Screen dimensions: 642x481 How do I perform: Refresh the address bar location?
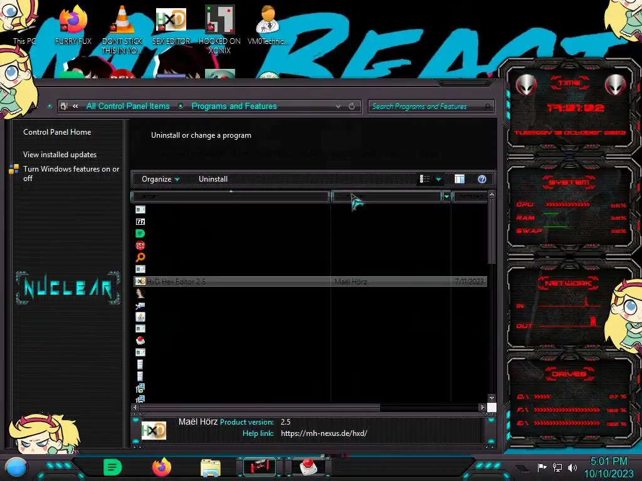[352, 106]
